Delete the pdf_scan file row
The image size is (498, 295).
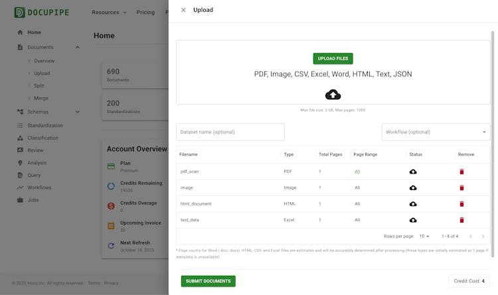(461, 171)
